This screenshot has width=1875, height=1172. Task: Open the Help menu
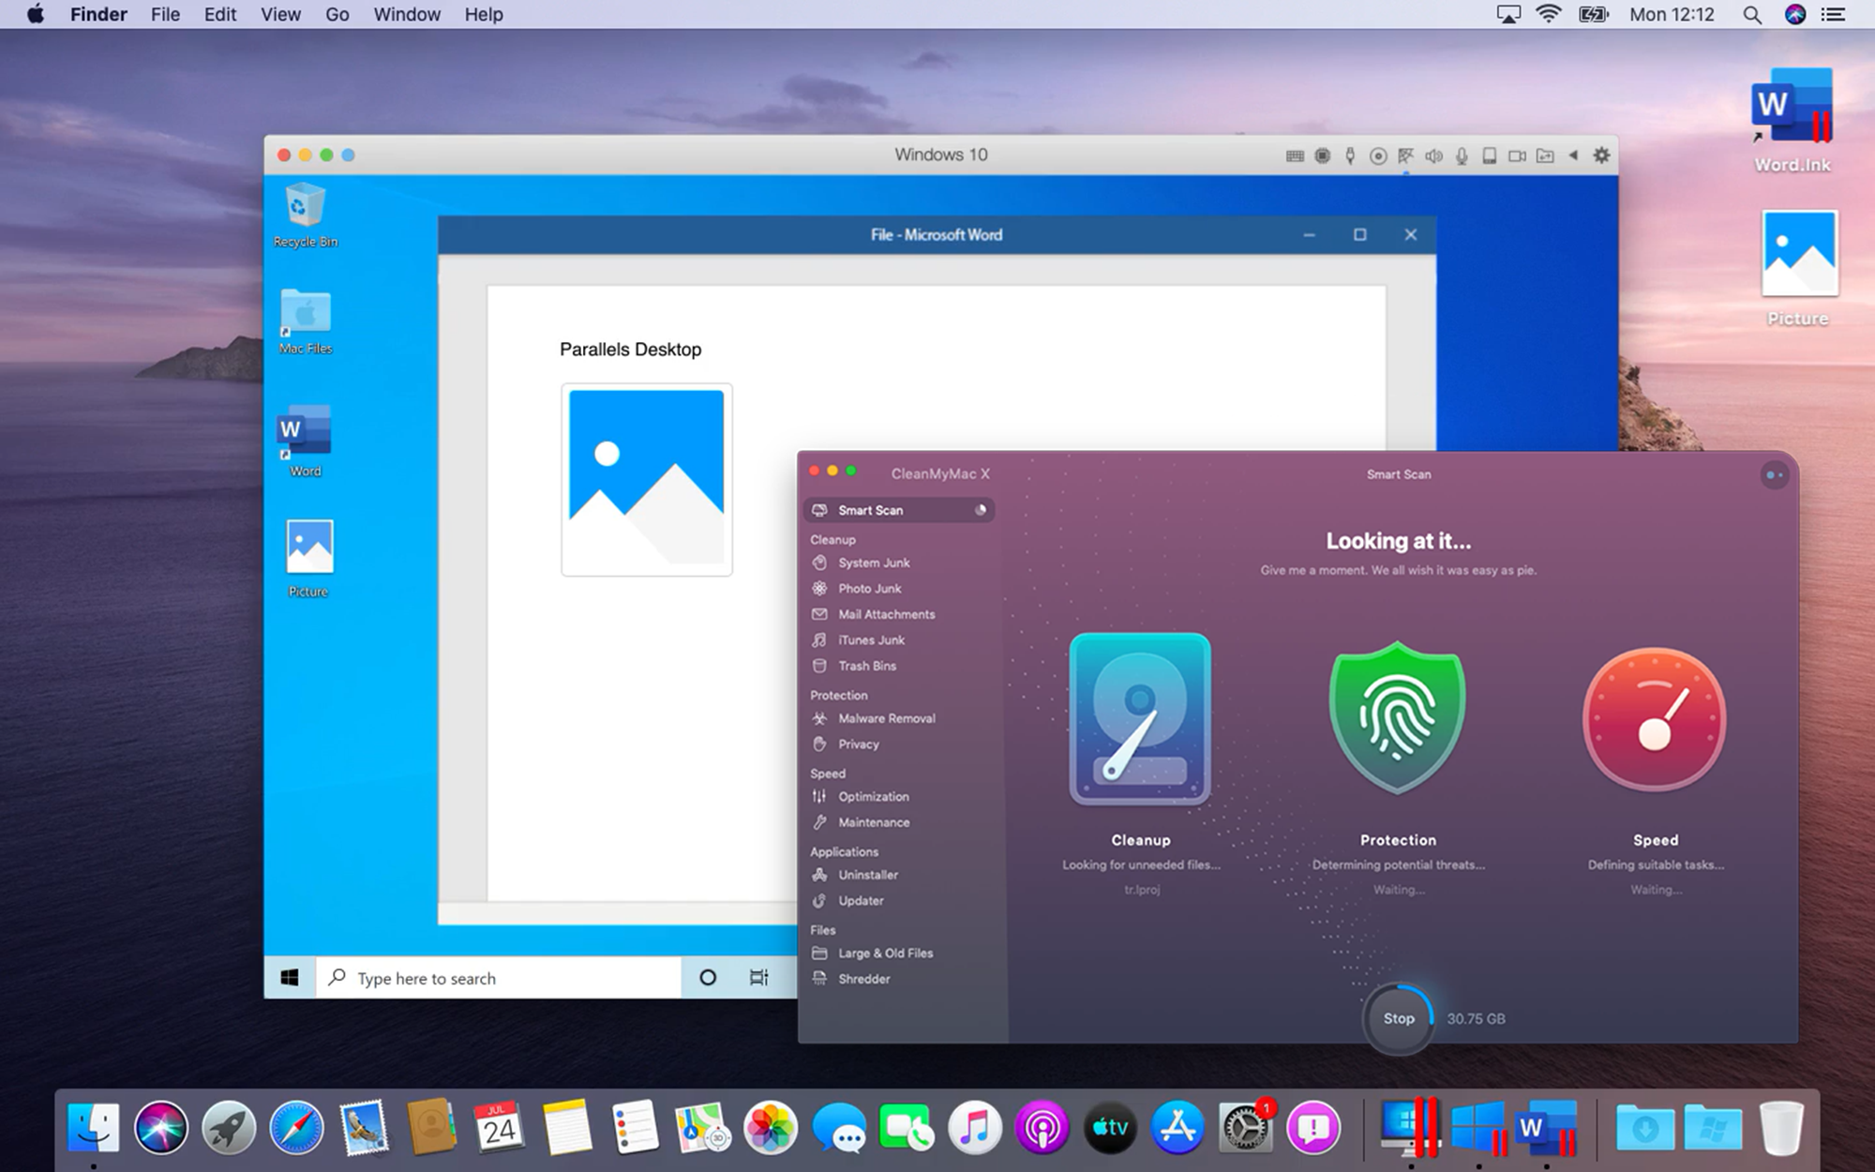tap(484, 14)
